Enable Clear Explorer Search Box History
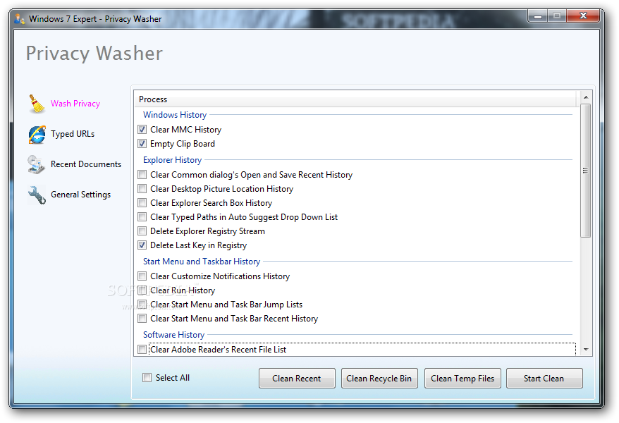Screen dimensions: 619x423 pos(142,203)
